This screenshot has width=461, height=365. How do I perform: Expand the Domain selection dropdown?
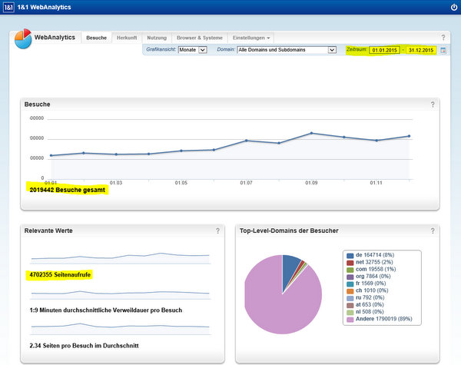tap(287, 50)
